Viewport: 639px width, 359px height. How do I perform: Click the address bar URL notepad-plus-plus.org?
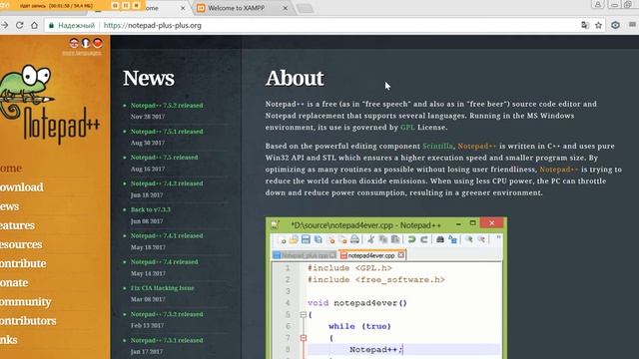coord(153,25)
